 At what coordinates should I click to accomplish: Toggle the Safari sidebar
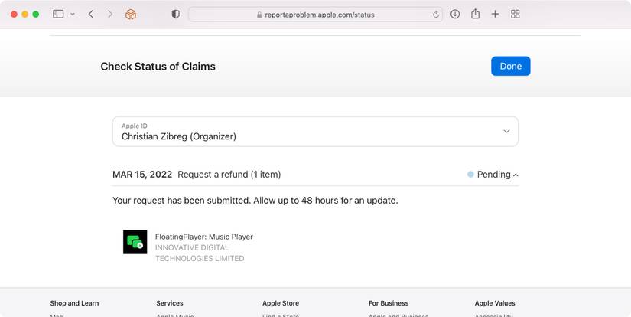(58, 15)
